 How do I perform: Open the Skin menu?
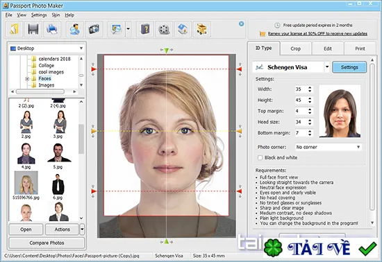[x=56, y=15]
